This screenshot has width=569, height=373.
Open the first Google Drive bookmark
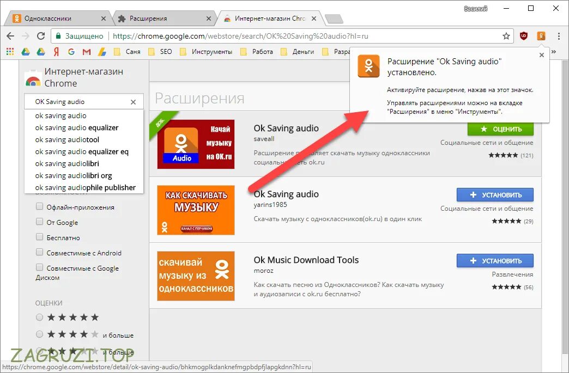[26, 52]
